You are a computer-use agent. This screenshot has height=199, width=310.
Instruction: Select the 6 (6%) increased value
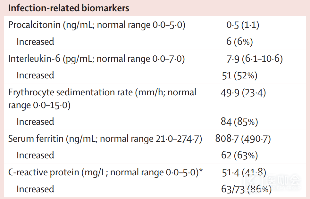pos(239,42)
